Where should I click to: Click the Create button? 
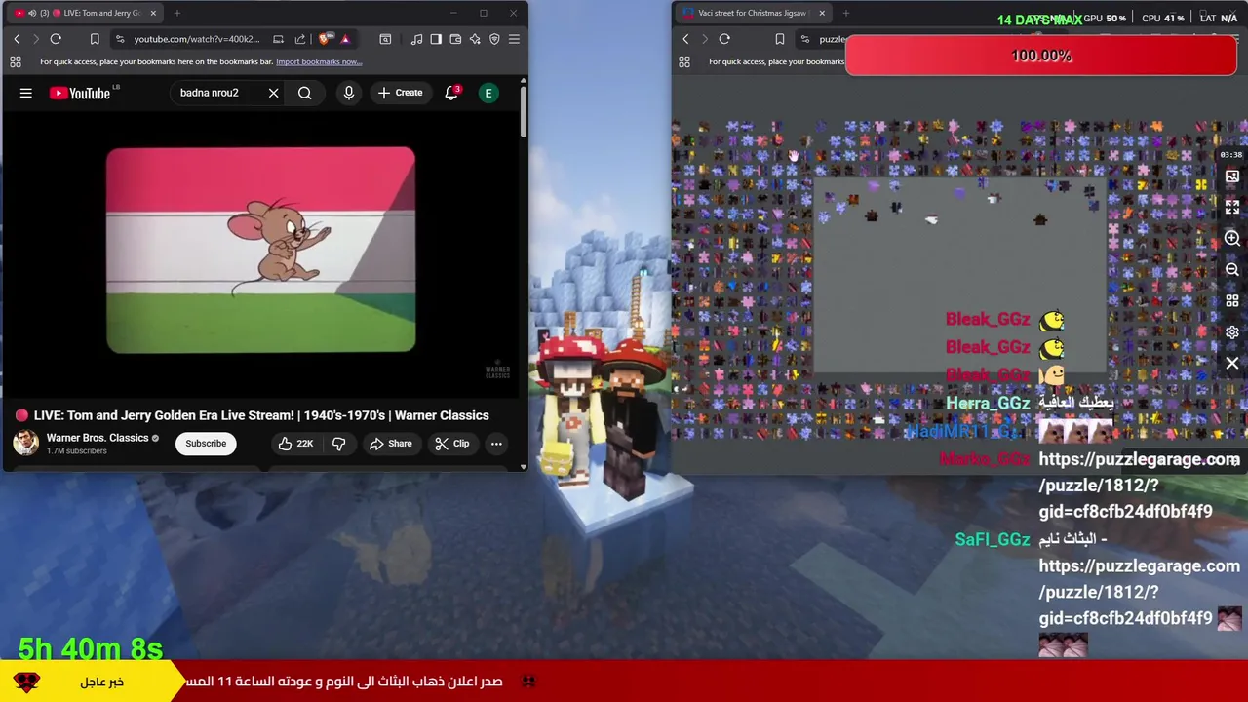pyautogui.click(x=400, y=93)
